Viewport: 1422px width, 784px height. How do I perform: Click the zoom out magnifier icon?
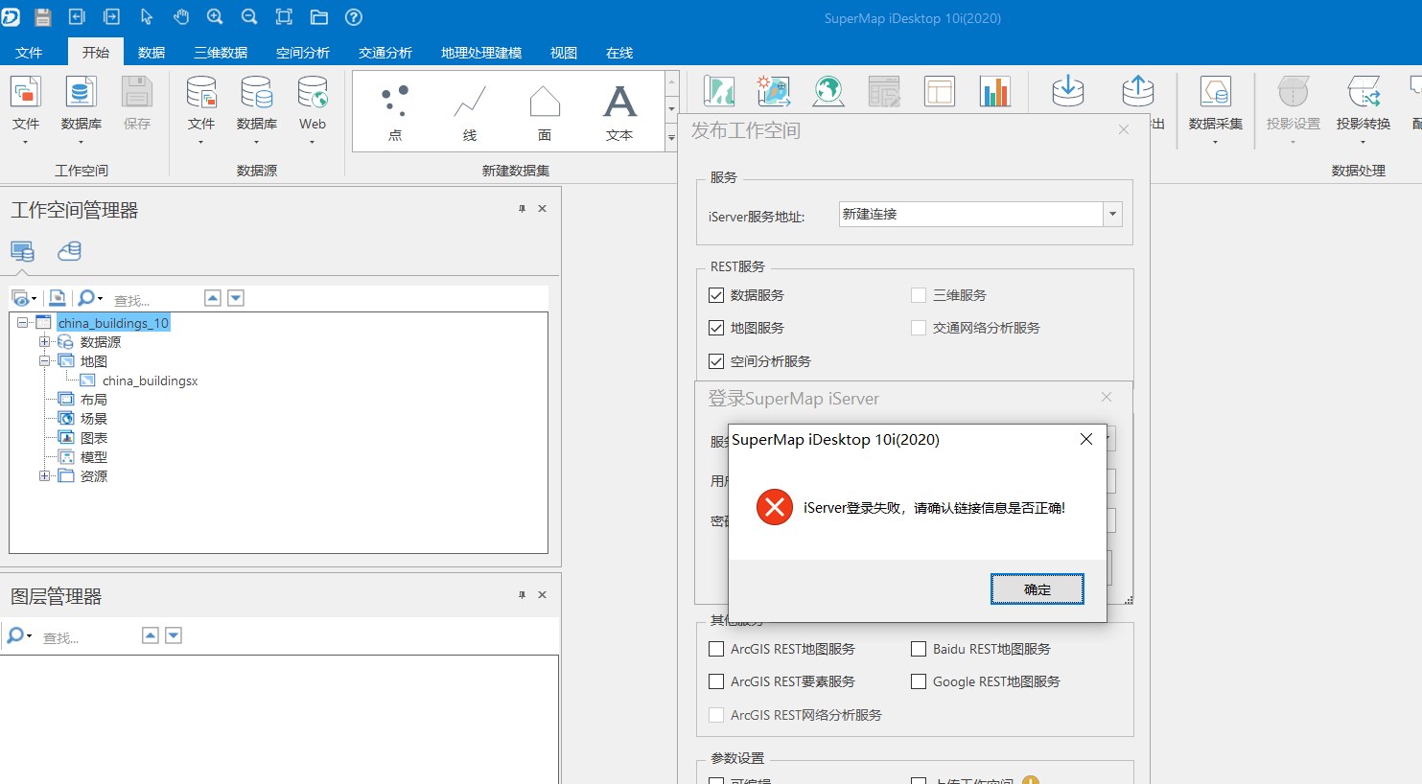click(249, 17)
